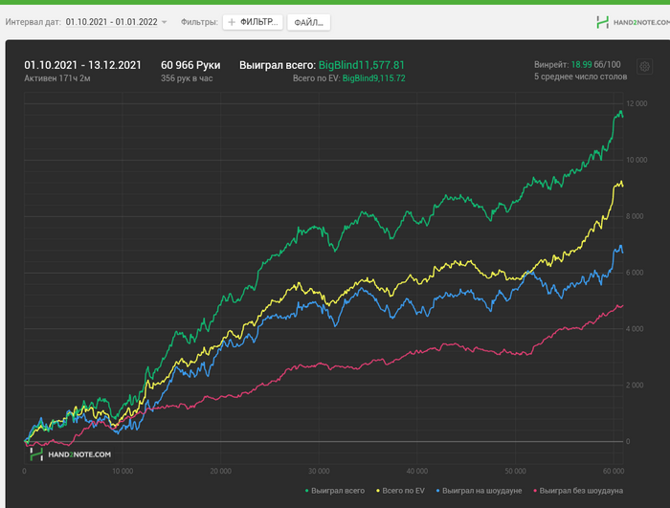Click the 10 000 y-axis label

(x=636, y=160)
